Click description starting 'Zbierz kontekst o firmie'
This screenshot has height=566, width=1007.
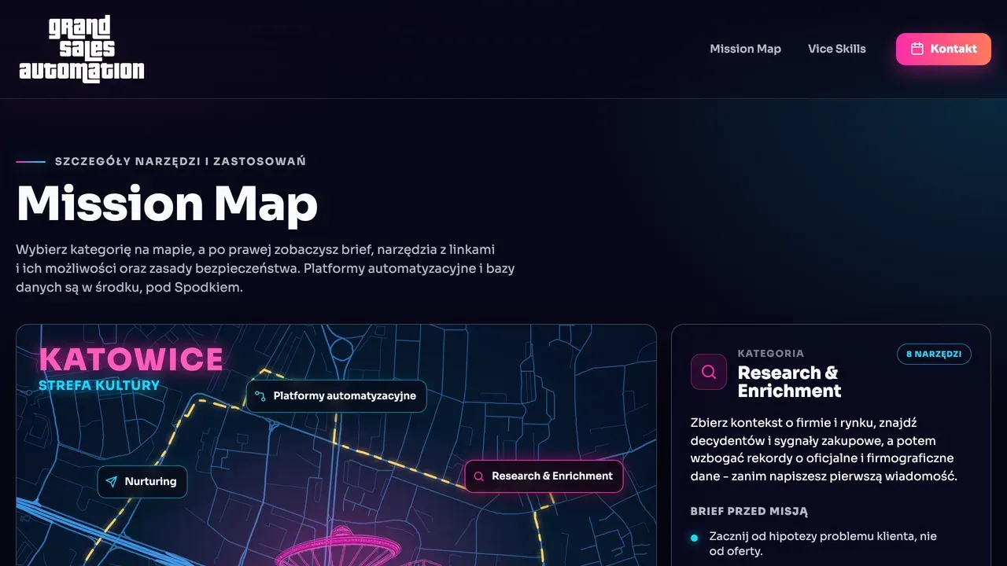point(824,450)
